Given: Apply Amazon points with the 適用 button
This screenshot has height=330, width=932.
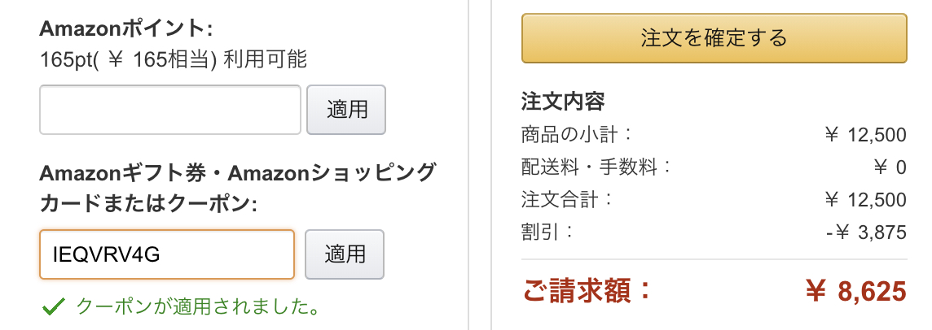Looking at the screenshot, I should click(x=345, y=110).
